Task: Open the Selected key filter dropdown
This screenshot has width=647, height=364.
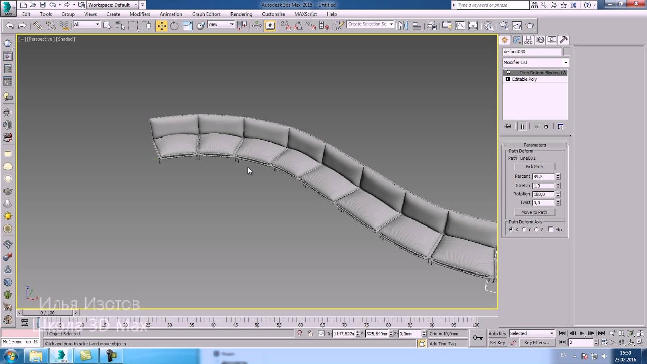Action: coord(532,333)
